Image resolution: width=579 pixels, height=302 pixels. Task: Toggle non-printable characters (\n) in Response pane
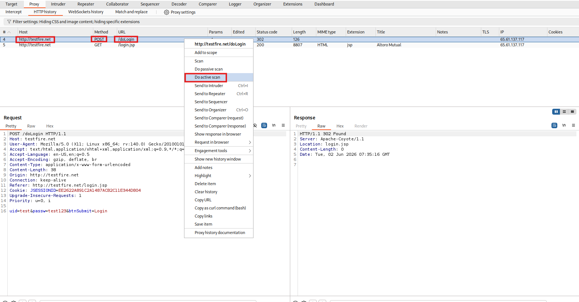point(564,125)
